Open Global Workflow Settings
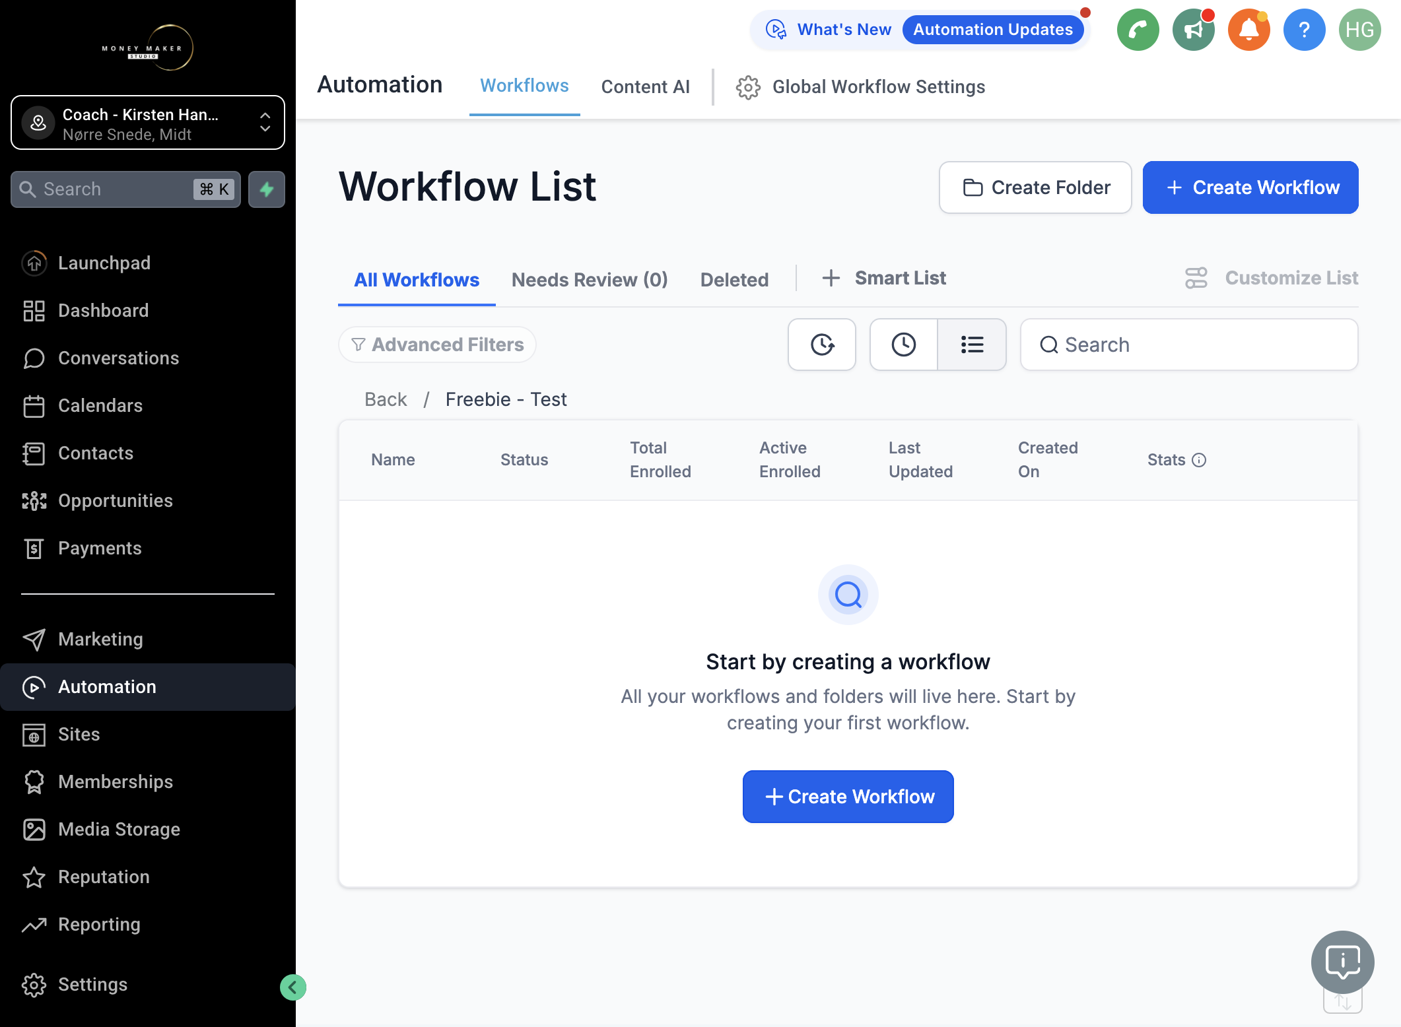 (x=860, y=86)
